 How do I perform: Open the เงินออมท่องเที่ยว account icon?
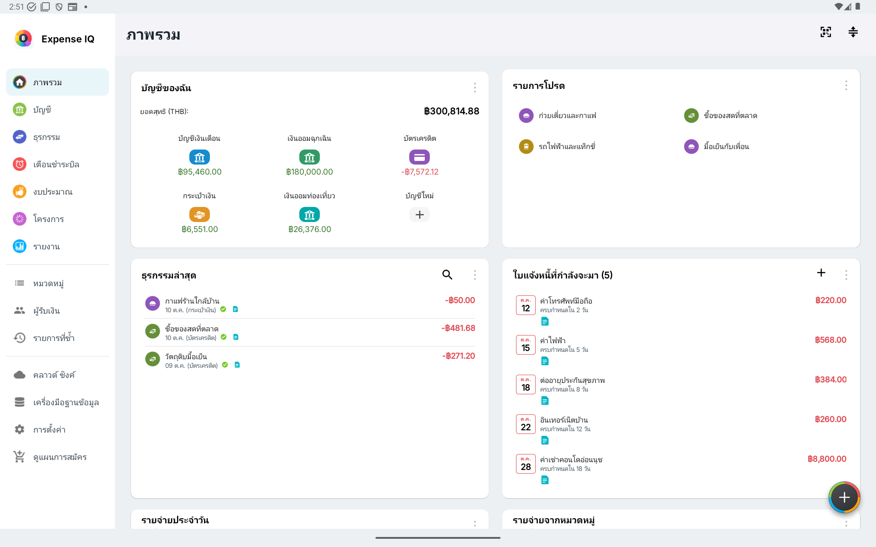coord(309,215)
